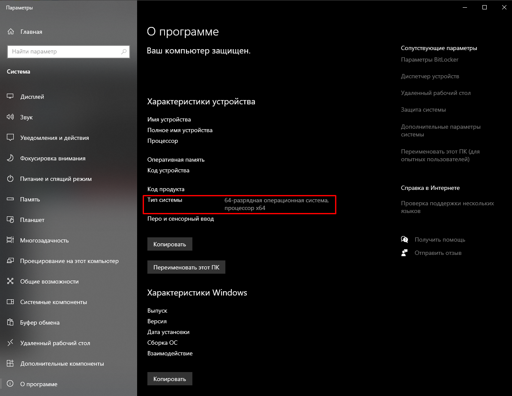
Task: Open Уведомления и действия icon
Action: [11, 138]
